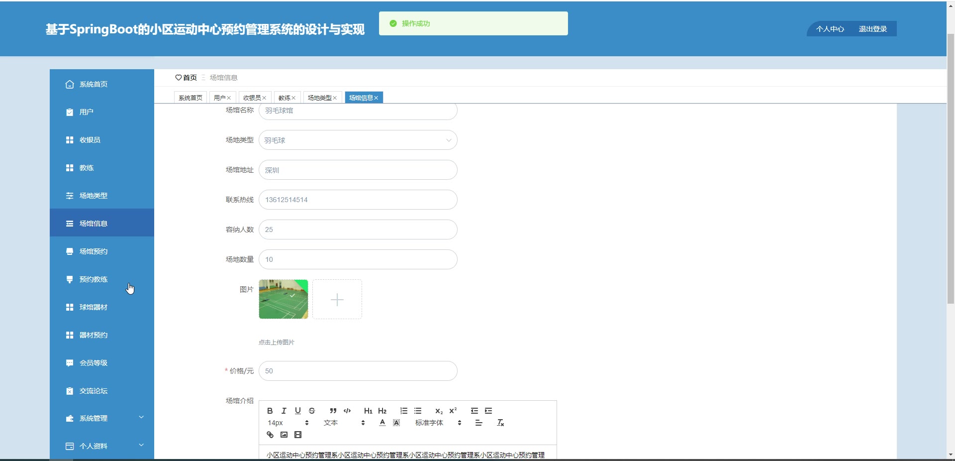Open 系统首页 in the sidebar
This screenshot has width=955, height=461.
click(x=102, y=84)
